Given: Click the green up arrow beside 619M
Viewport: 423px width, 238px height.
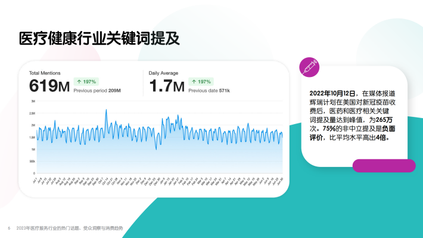Looking at the screenshot, I should (x=79, y=82).
